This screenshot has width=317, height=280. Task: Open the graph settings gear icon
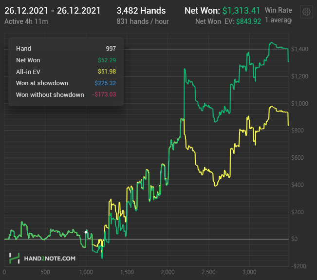pyautogui.click(x=306, y=12)
